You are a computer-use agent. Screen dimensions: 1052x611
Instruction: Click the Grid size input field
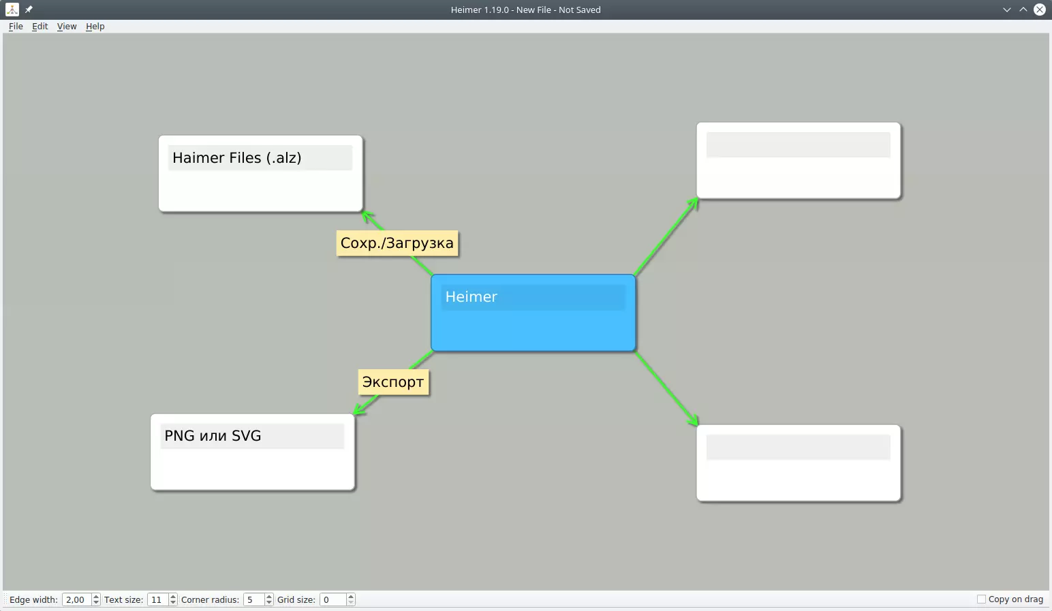click(333, 600)
